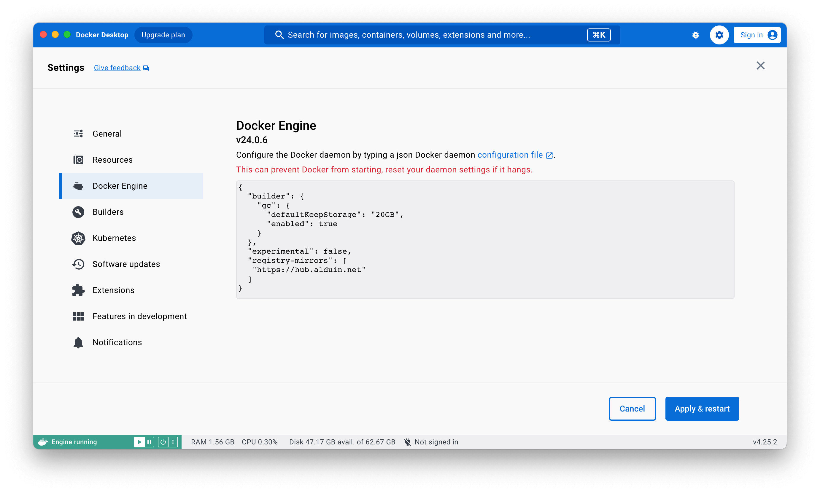The height and width of the screenshot is (493, 820).
Task: Click Apply & restart
Action: point(702,409)
